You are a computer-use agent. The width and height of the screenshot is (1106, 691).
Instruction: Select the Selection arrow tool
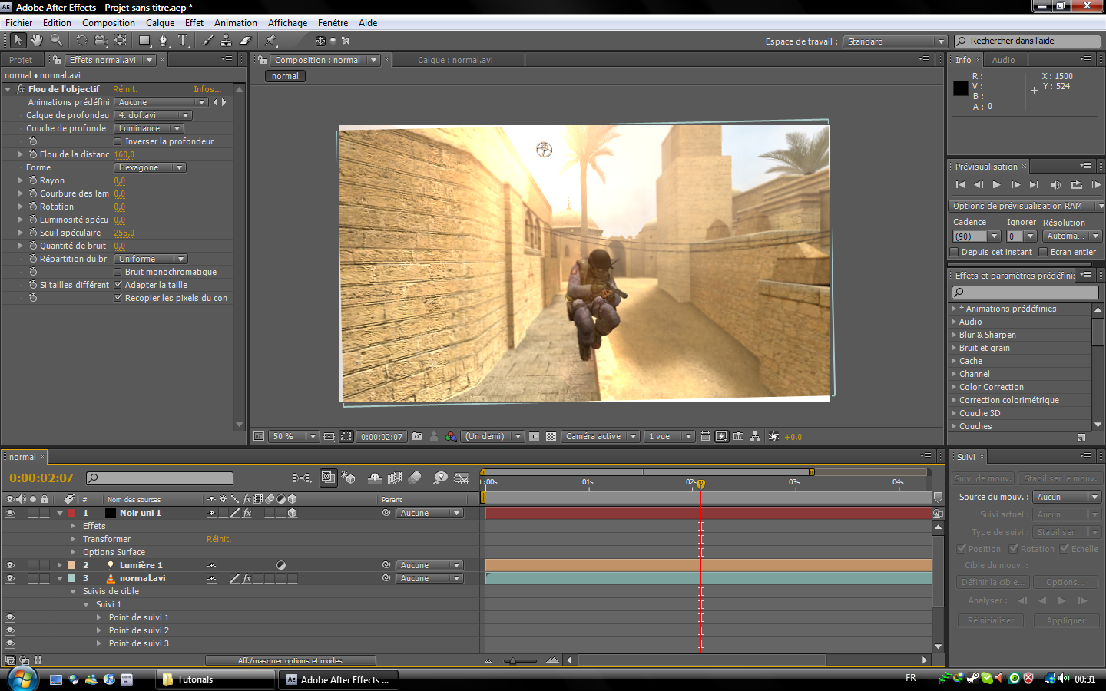(18, 40)
